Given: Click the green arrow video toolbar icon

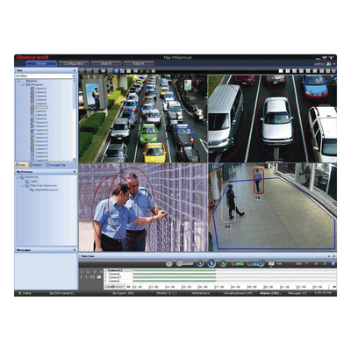Looking at the screenshot, I should (x=141, y=71).
